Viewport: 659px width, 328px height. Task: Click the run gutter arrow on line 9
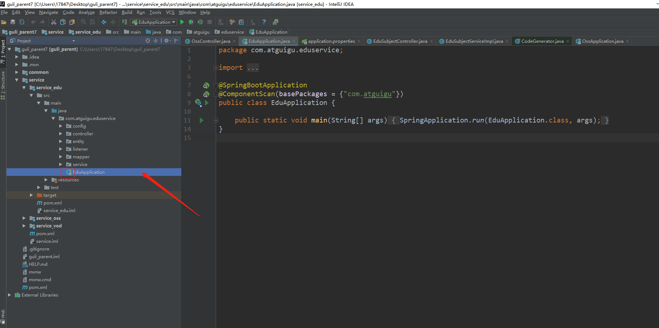tap(207, 103)
